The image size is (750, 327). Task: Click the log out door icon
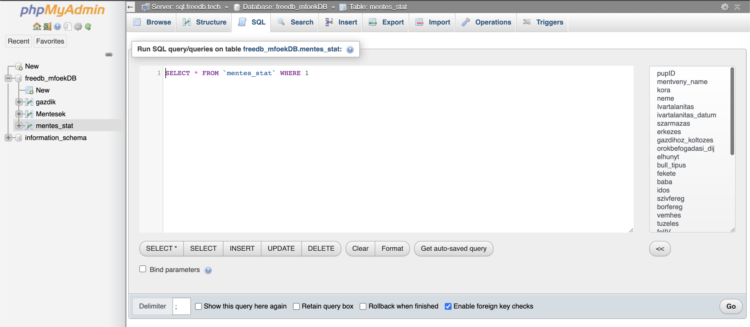tap(47, 26)
